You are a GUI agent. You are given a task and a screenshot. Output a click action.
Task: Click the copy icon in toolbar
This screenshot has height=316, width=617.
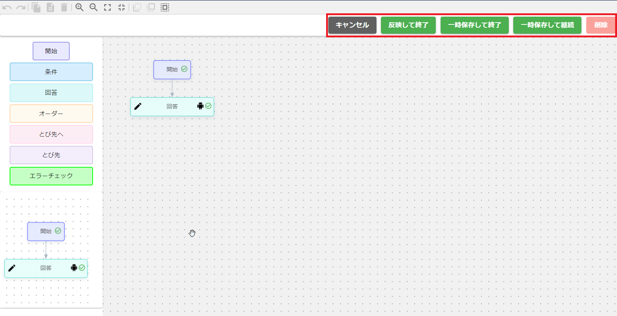click(36, 7)
